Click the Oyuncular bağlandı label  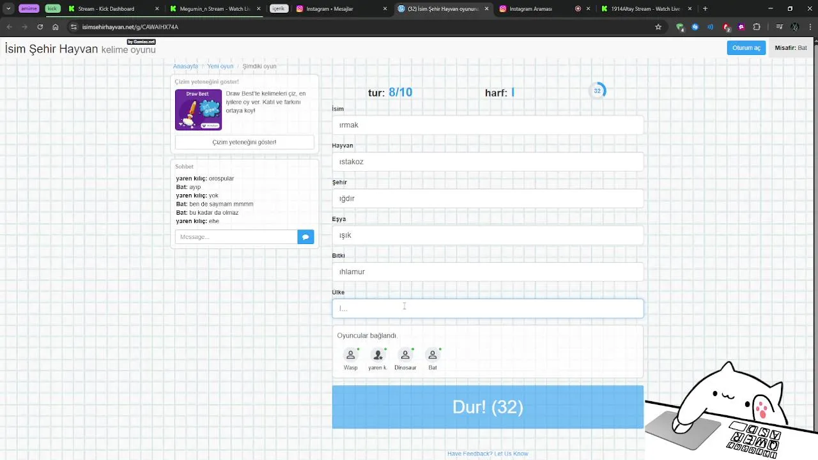[x=367, y=335]
